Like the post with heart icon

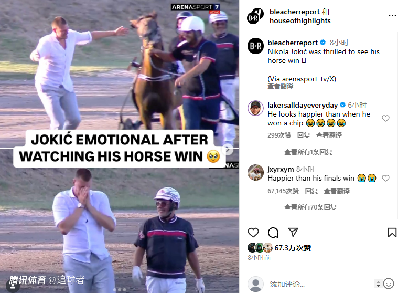click(x=253, y=232)
